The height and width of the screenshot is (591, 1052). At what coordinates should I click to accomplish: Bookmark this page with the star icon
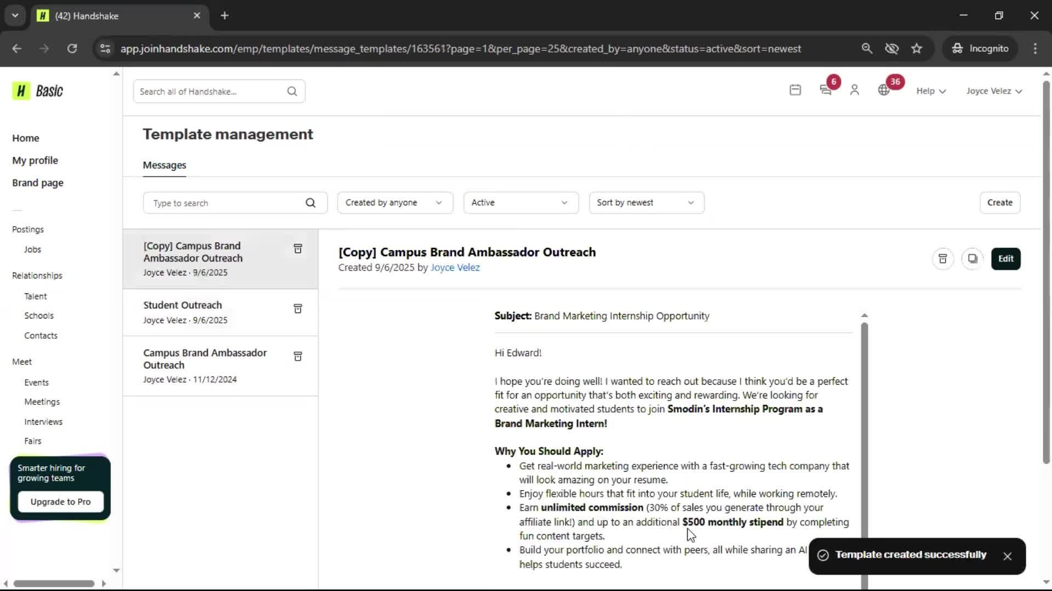pos(917,48)
